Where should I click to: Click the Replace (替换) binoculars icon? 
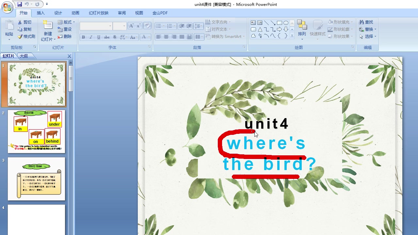pos(362,29)
